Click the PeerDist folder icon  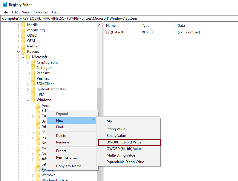click(33, 73)
